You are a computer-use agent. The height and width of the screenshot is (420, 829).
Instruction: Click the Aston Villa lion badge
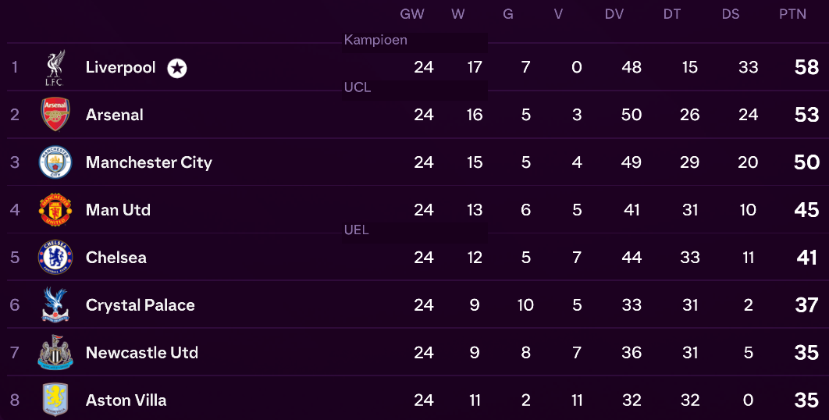(55, 400)
